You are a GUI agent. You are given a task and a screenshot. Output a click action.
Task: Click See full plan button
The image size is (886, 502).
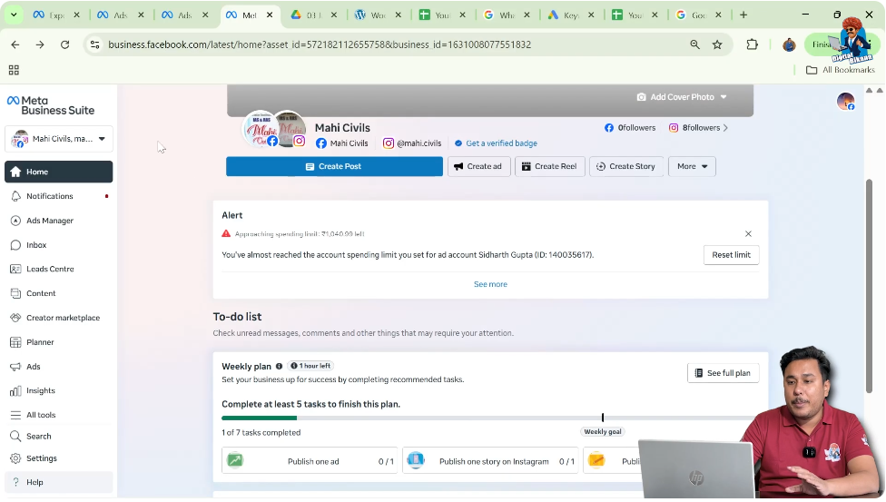(723, 373)
